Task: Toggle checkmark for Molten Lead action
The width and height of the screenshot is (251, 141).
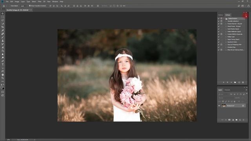Action: tap(219, 37)
